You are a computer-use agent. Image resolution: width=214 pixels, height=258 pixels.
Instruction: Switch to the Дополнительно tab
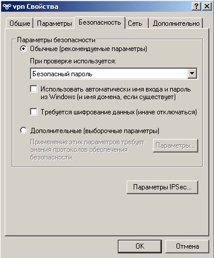pyautogui.click(x=176, y=23)
